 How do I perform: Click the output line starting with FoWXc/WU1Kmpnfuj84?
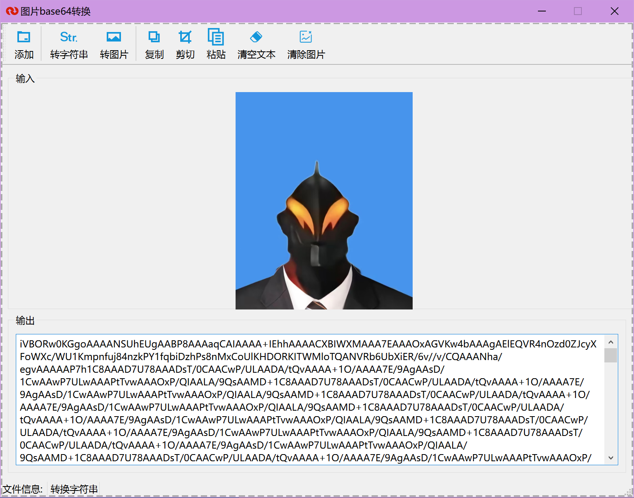(261, 357)
